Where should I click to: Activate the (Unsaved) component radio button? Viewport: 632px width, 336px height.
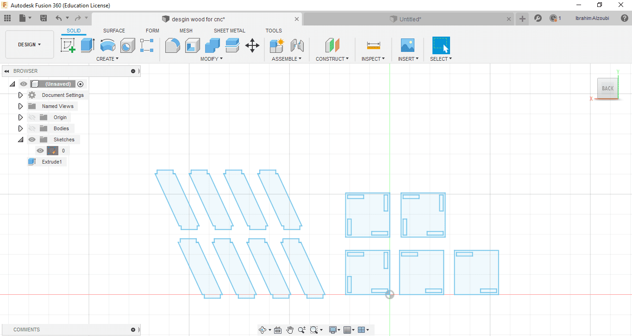click(x=81, y=84)
